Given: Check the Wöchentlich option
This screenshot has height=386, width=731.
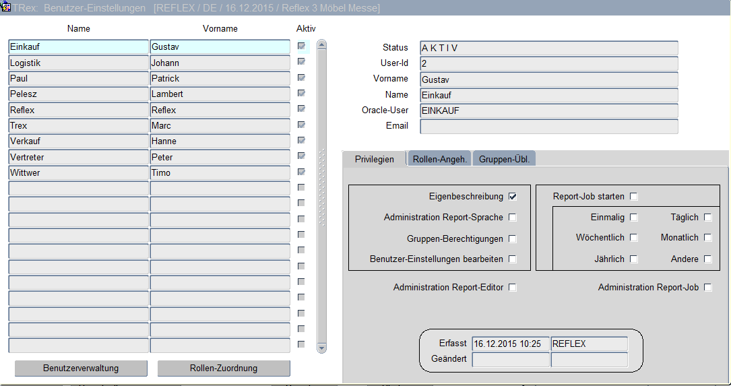Looking at the screenshot, I should 633,238.
